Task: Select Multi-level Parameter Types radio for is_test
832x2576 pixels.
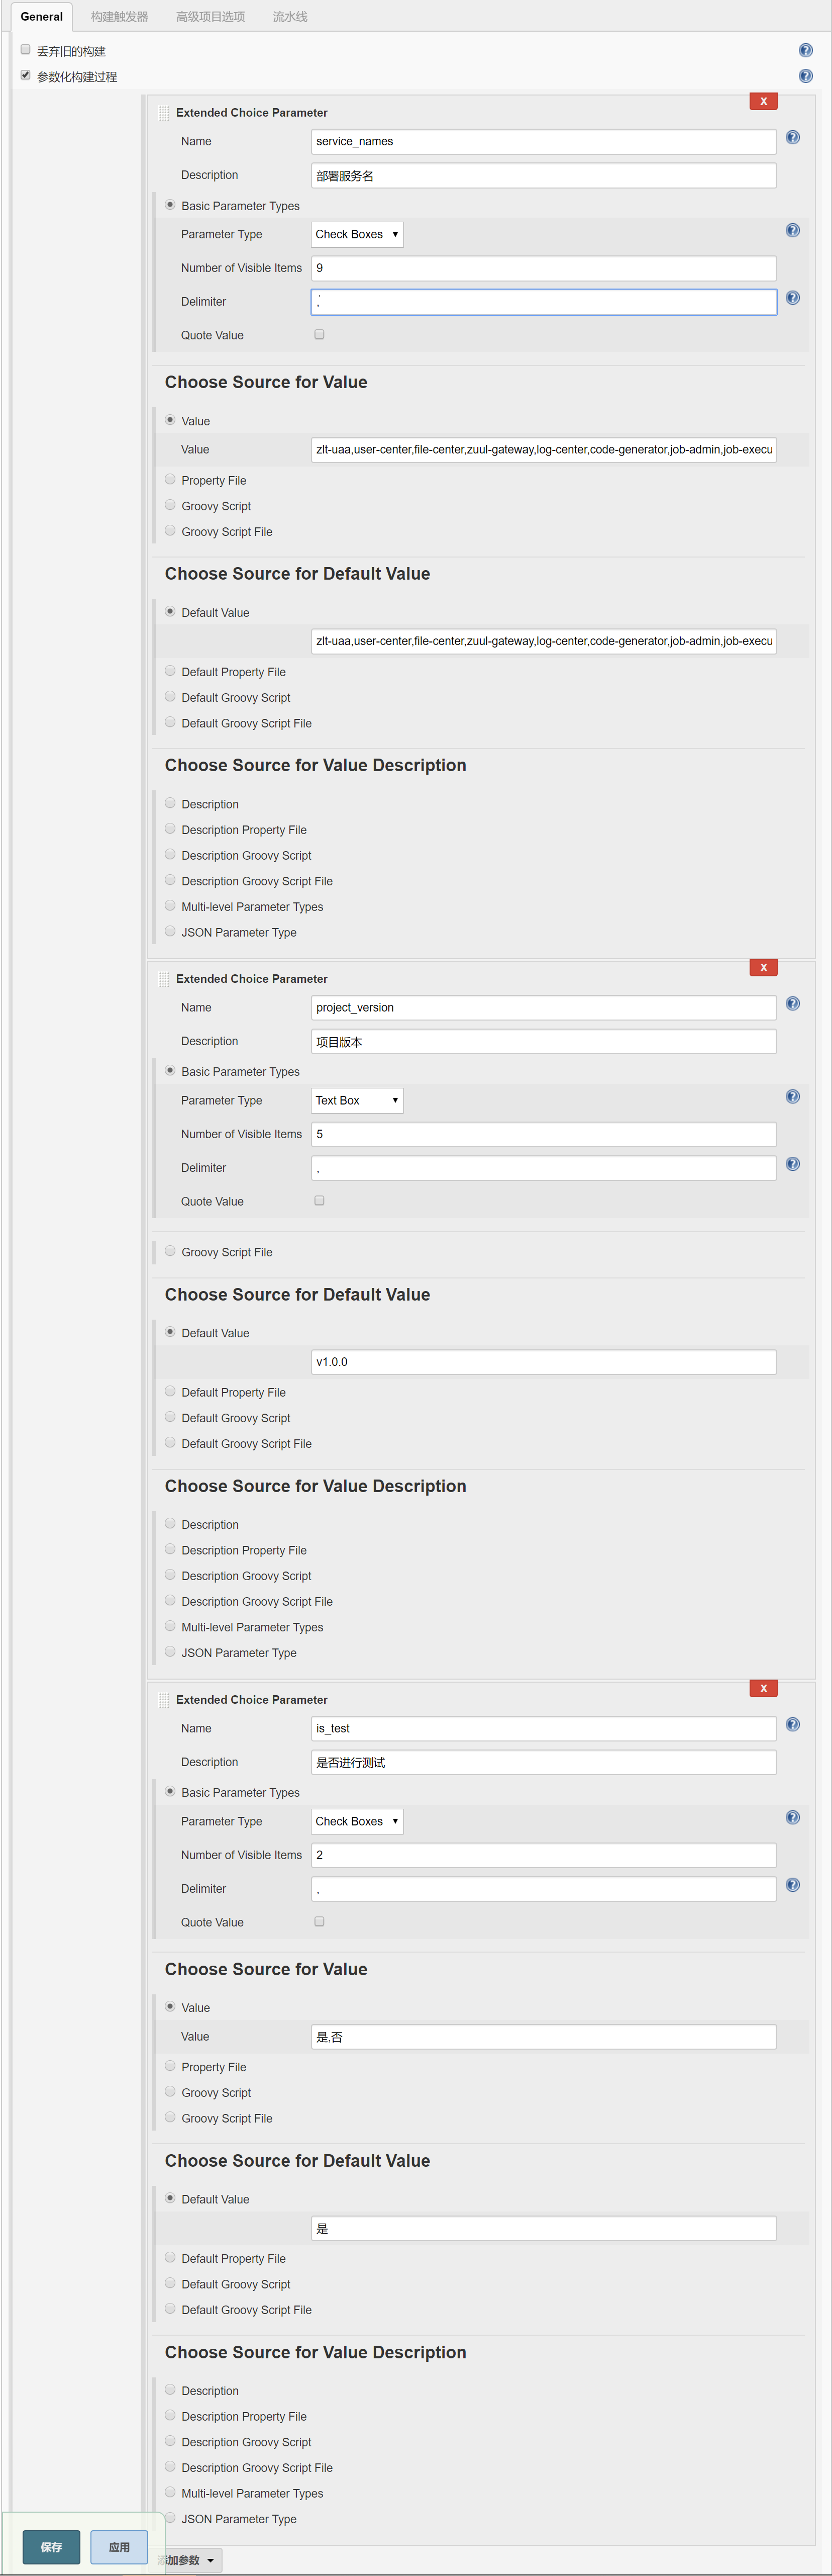Action: [x=170, y=2492]
